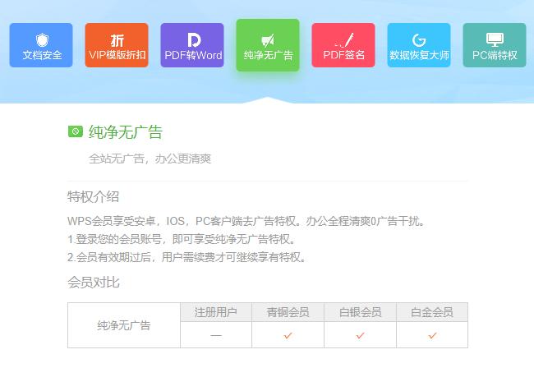Image resolution: width=534 pixels, height=368 pixels.
Task: Click the checkmark under 青铜会员
Action: click(x=288, y=335)
